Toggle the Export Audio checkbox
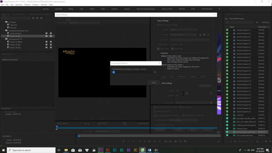The width and height of the screenshot is (272, 153). [172, 49]
